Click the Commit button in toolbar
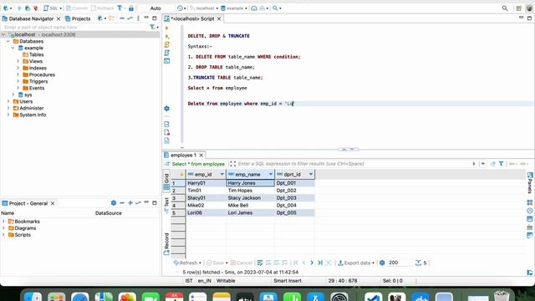 point(77,8)
